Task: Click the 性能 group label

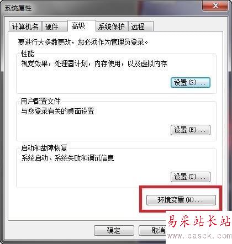Action: [x=28, y=54]
